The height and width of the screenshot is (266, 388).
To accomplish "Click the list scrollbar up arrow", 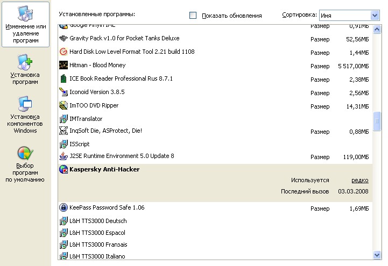I will tap(377, 30).
